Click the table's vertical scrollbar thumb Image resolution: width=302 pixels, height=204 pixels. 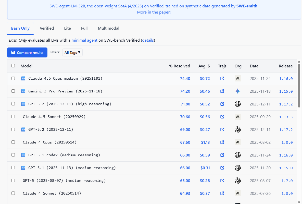click(x=299, y=84)
